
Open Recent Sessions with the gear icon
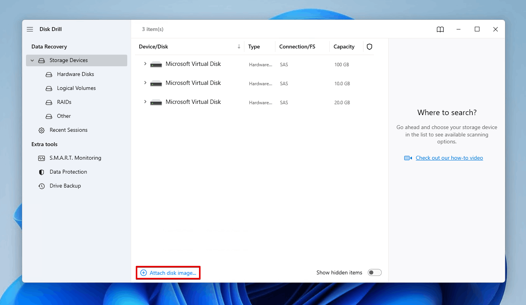coord(42,130)
